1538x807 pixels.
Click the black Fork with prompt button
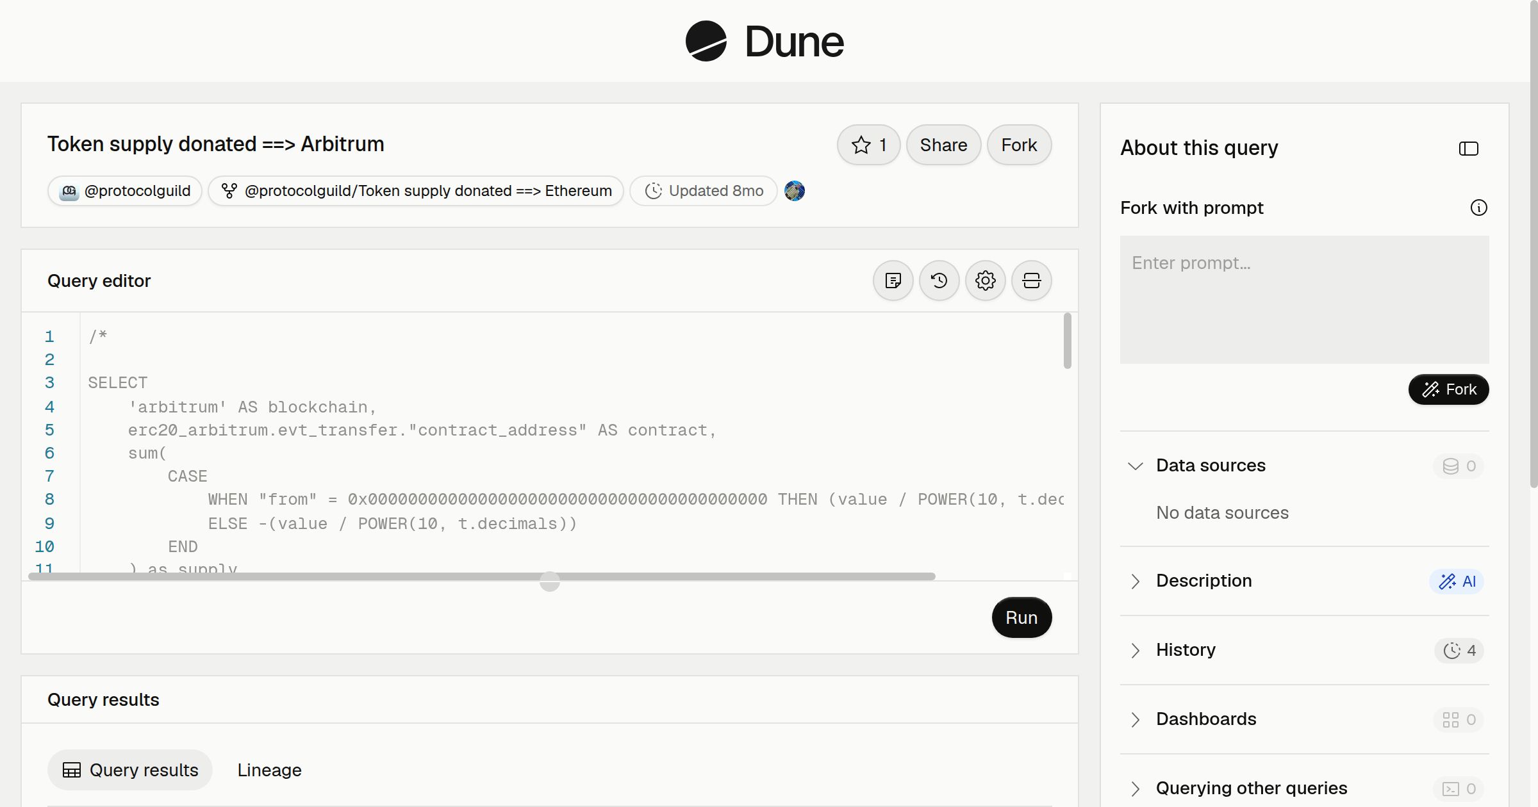coord(1448,389)
